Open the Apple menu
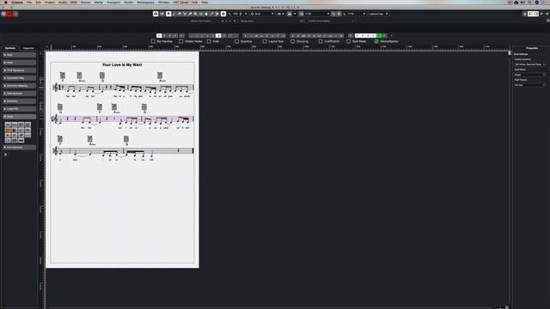This screenshot has width=550, height=309. coord(6,2)
